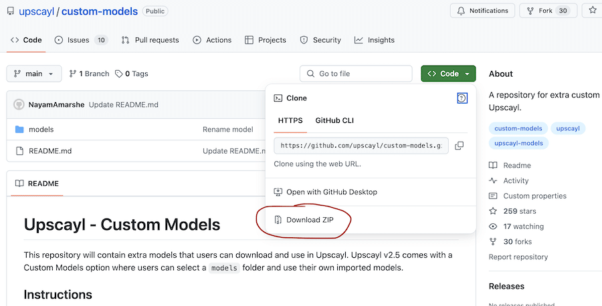The width and height of the screenshot is (602, 306).
Task: Click Report repository
Action: [x=518, y=257]
